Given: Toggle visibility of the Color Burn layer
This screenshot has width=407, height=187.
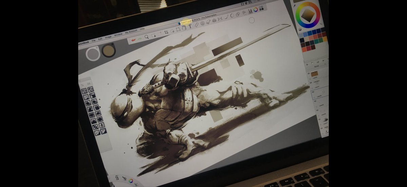Looking at the screenshot, I should pyautogui.click(x=311, y=82).
